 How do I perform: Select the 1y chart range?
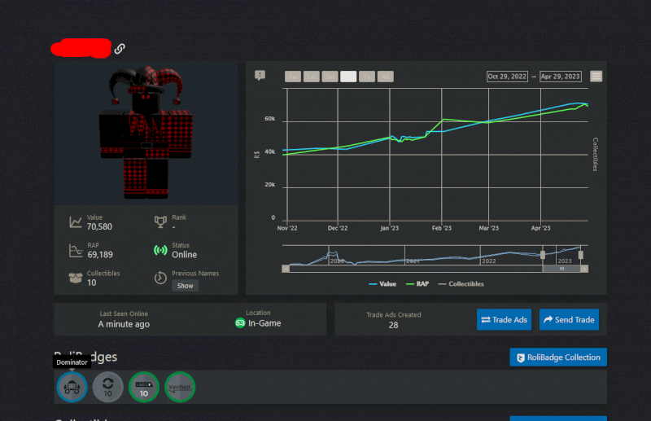click(367, 77)
